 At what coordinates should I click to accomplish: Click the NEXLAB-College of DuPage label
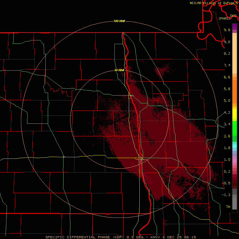(212, 3)
